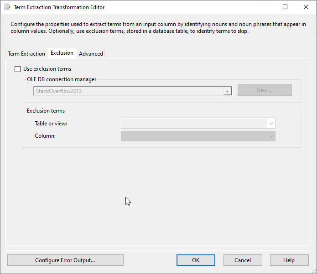The width and height of the screenshot is (317, 274).
Task: Open Help for this editor
Action: point(289,260)
